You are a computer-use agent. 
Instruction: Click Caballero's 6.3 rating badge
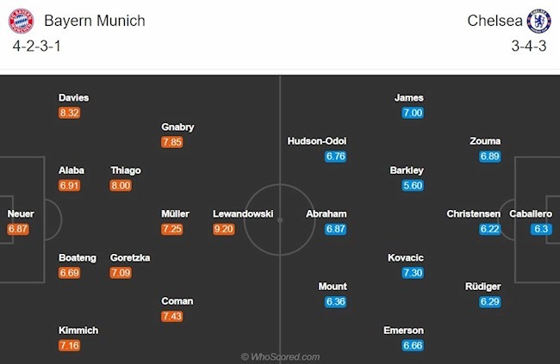[541, 229]
